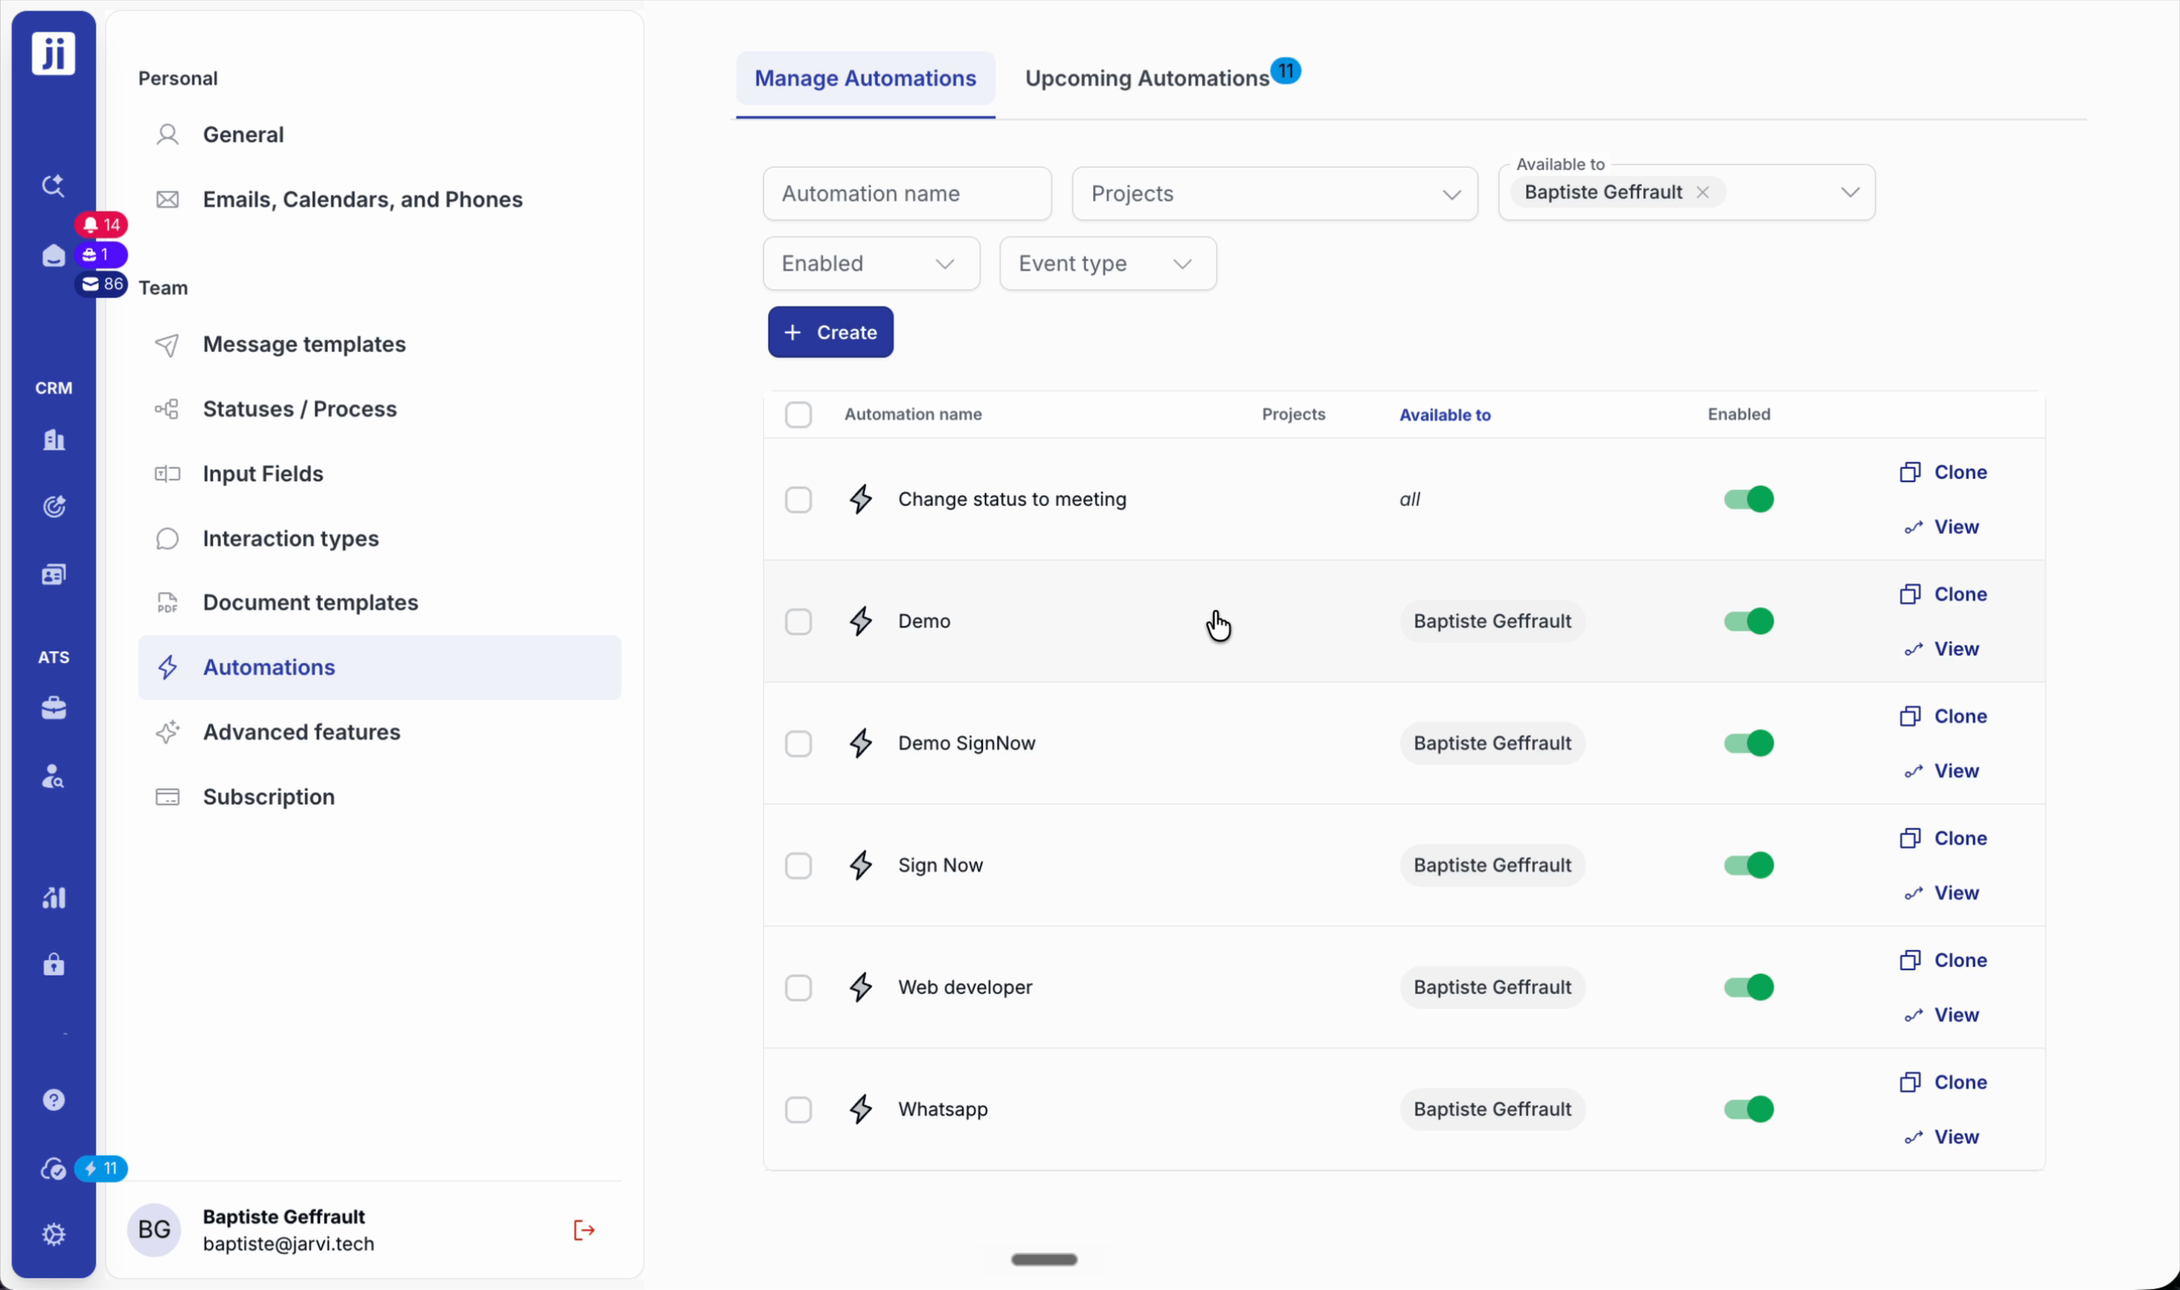Open Advanced features settings
Viewport: 2180px width, 1290px height.
(x=380, y=733)
